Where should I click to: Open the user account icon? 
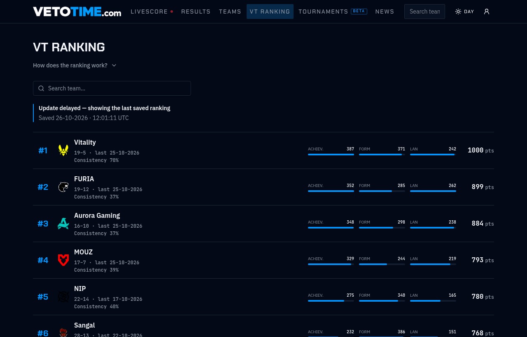tap(487, 12)
